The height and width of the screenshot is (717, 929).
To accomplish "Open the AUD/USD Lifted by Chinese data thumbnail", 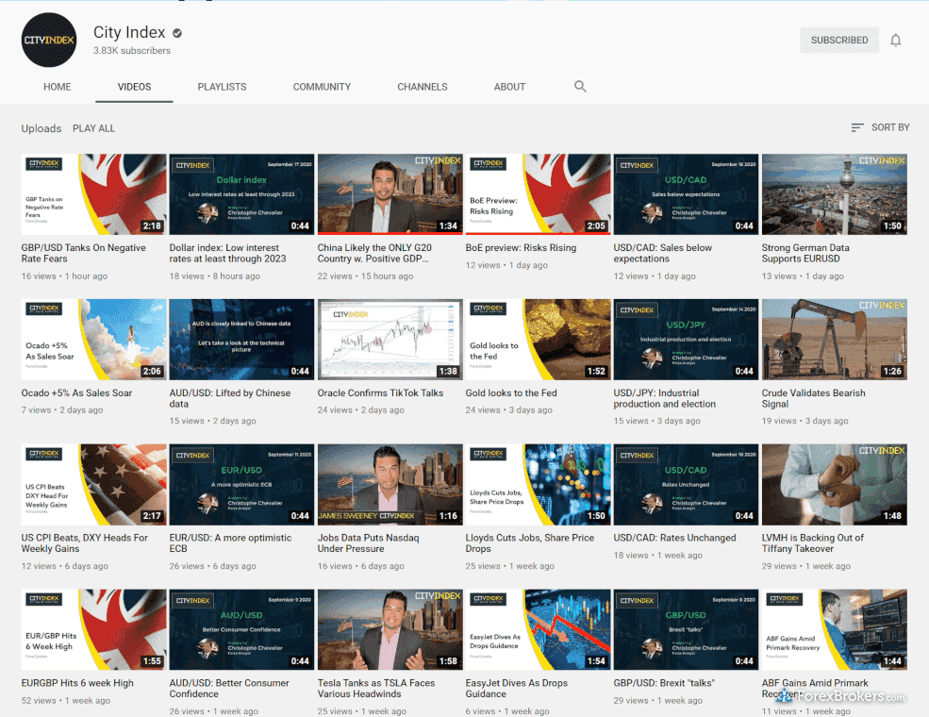I will (x=241, y=340).
